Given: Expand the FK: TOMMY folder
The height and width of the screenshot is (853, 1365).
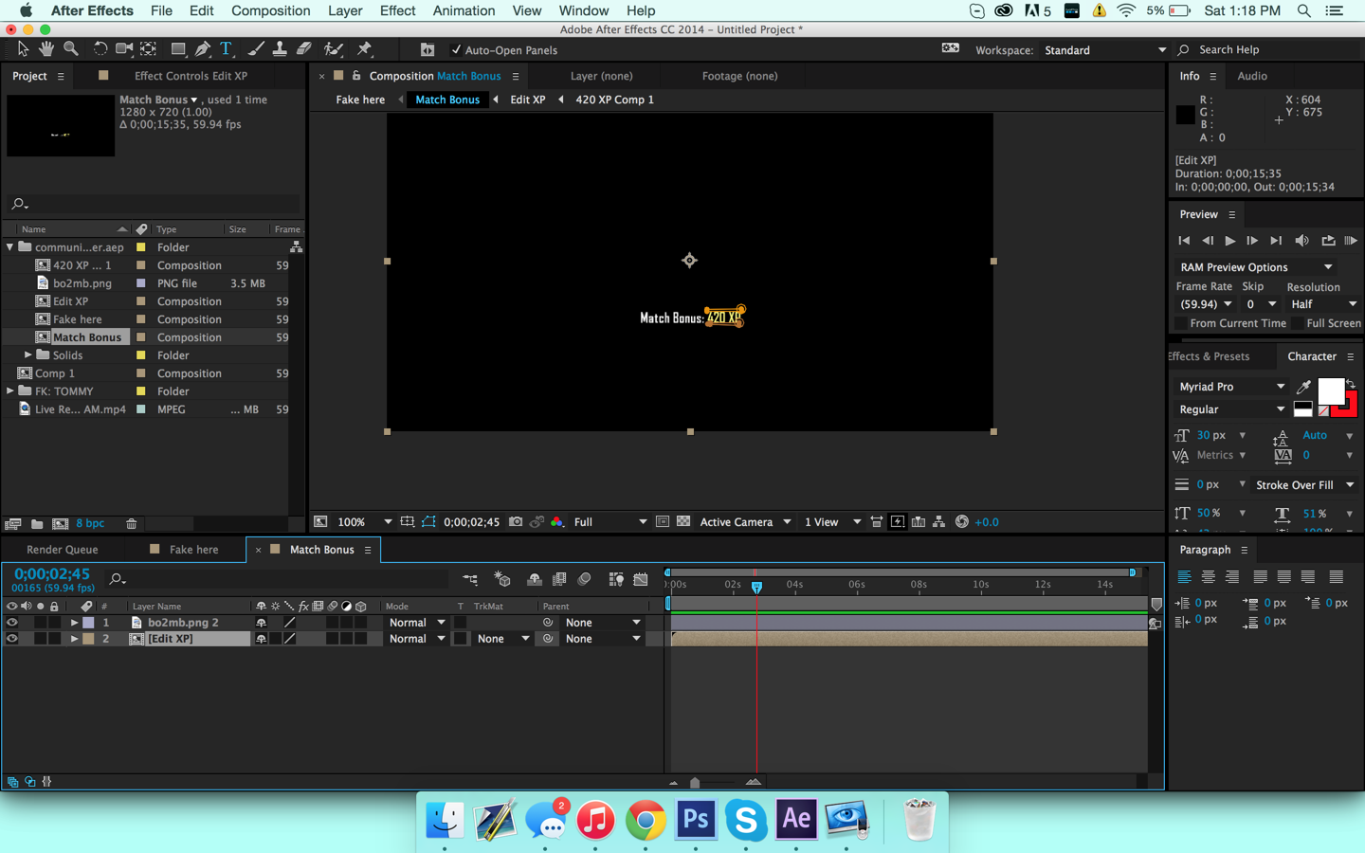Looking at the screenshot, I should [x=10, y=391].
